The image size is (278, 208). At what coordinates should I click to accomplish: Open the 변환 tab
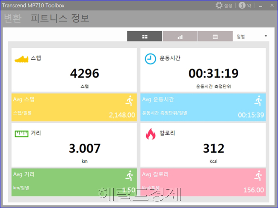[13, 18]
